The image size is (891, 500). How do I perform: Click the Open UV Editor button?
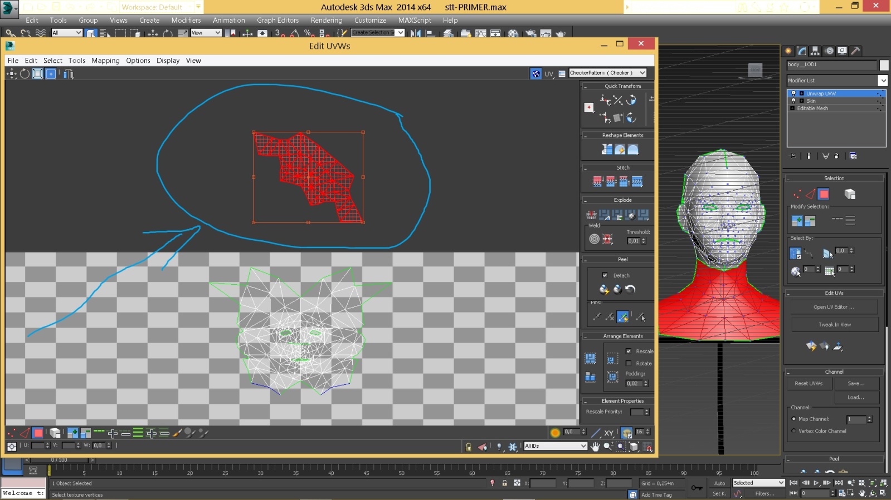834,307
